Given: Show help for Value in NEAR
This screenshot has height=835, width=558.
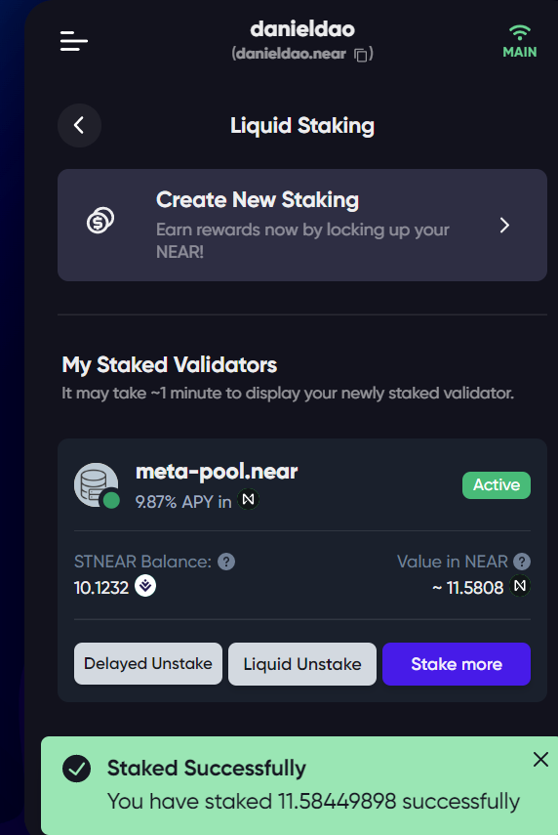Looking at the screenshot, I should pyautogui.click(x=522, y=562).
